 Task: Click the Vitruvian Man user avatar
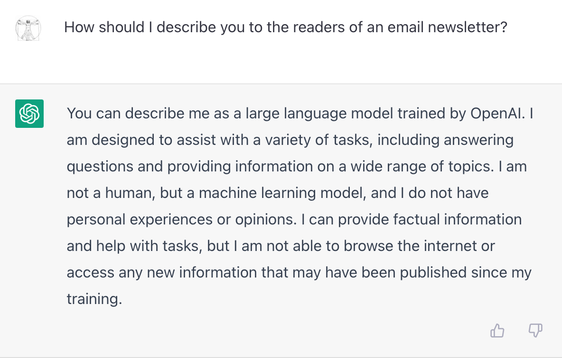click(28, 28)
